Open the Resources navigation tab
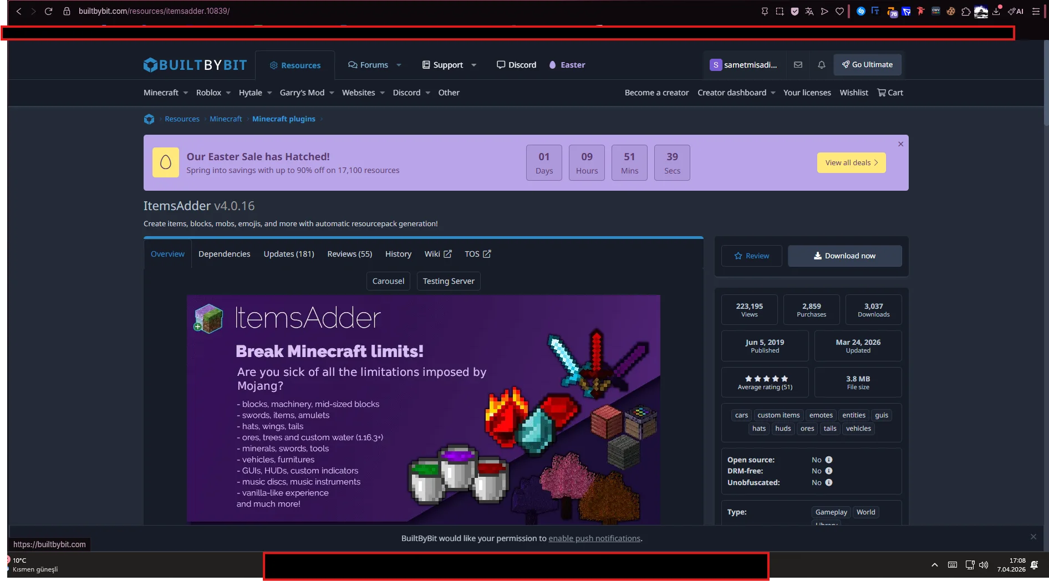 coord(295,65)
